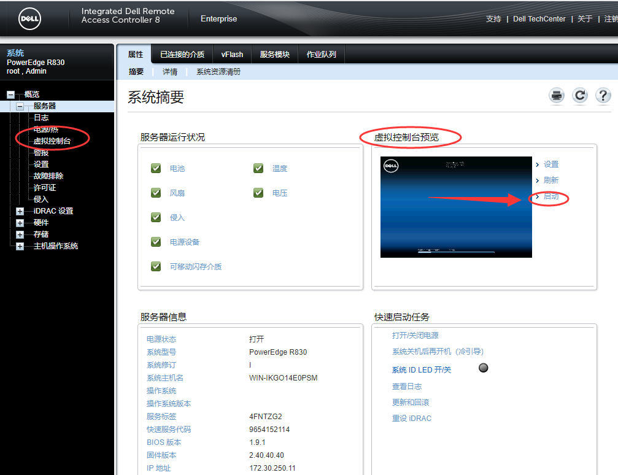618x475 pixels.
Task: Click 设置 link beside console preview
Action: tap(551, 164)
